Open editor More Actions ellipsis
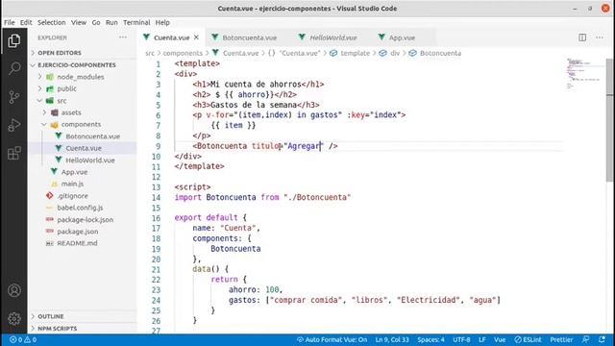The image size is (615, 346). (x=600, y=37)
